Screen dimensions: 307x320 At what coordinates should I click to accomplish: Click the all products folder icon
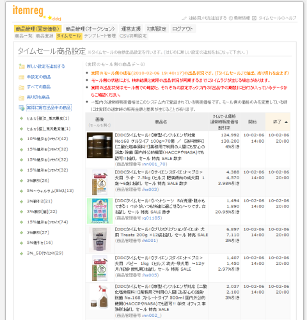pyautogui.click(x=21, y=87)
